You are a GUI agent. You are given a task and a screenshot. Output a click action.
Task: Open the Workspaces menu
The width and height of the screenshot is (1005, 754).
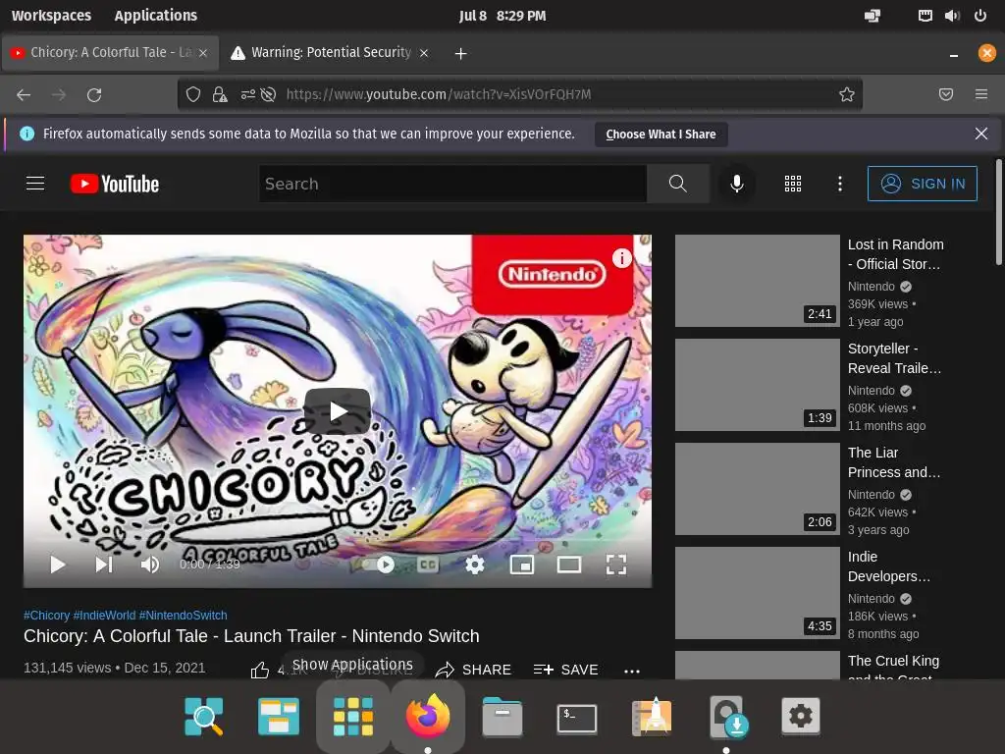coord(51,16)
